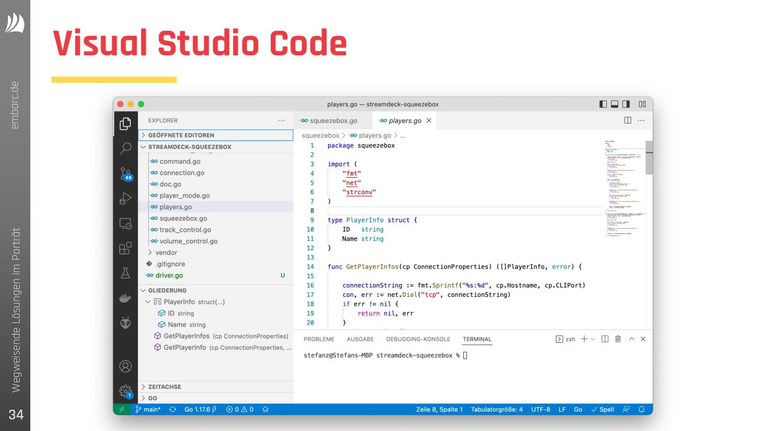Screen dimensions: 766x431
Task: Open the Testing flask icon
Action: pos(126,273)
